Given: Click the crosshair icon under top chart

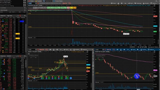Looking at the screenshot, I should coord(140,47).
